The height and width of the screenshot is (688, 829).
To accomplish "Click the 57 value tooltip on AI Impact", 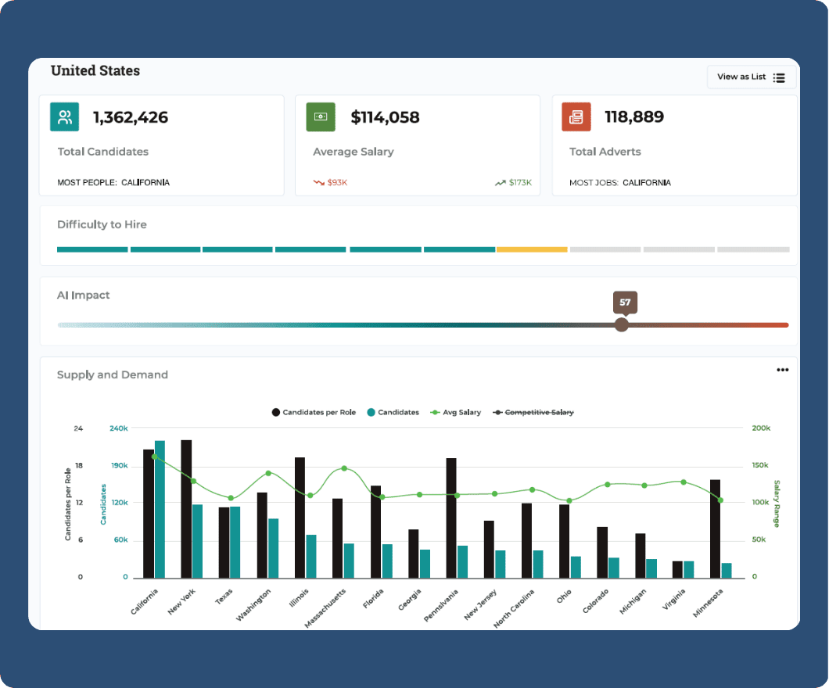I will pyautogui.click(x=625, y=303).
